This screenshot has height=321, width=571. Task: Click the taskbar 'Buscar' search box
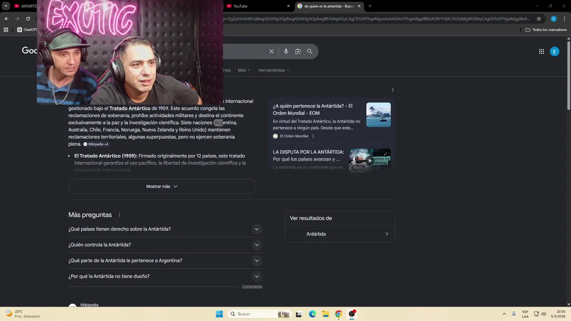[259, 314]
